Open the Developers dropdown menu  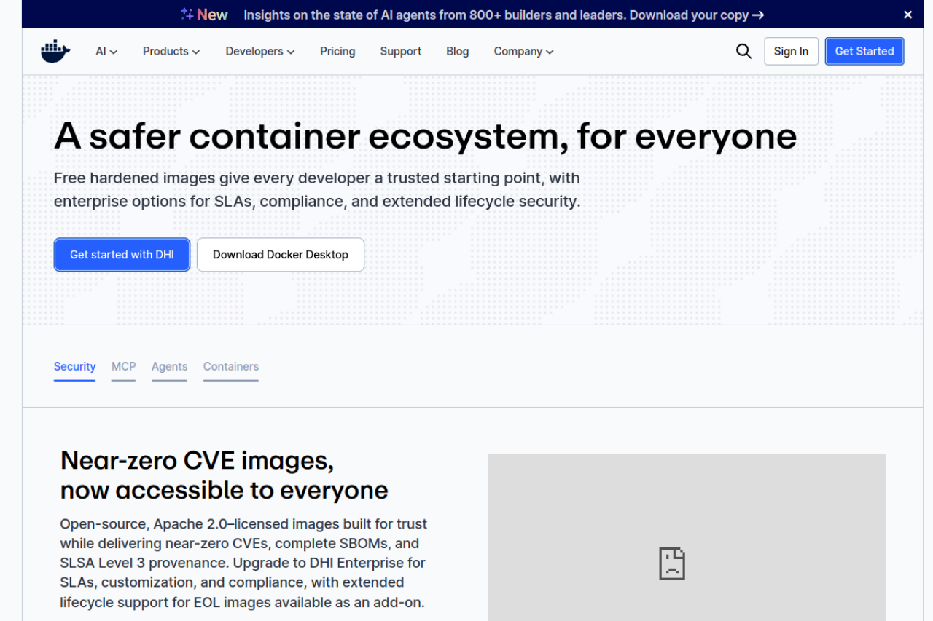click(260, 51)
